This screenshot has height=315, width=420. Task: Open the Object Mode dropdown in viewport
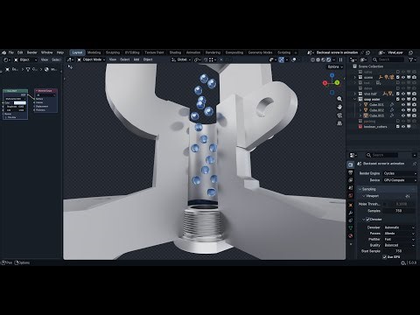pos(91,59)
